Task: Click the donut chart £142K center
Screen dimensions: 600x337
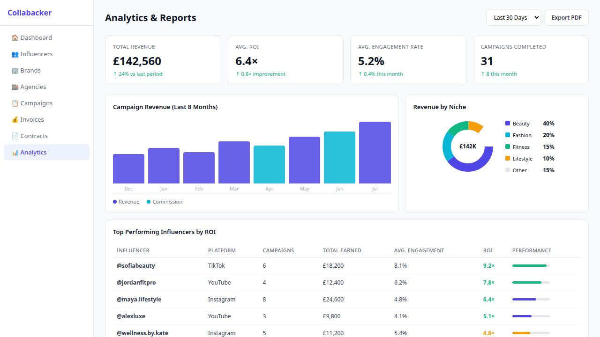Action: click(468, 147)
